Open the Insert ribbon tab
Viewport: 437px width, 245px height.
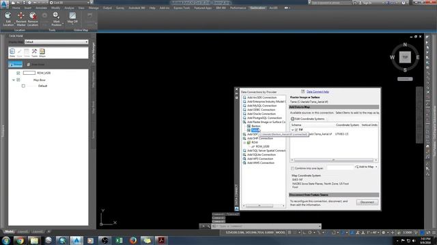[x=28, y=7]
